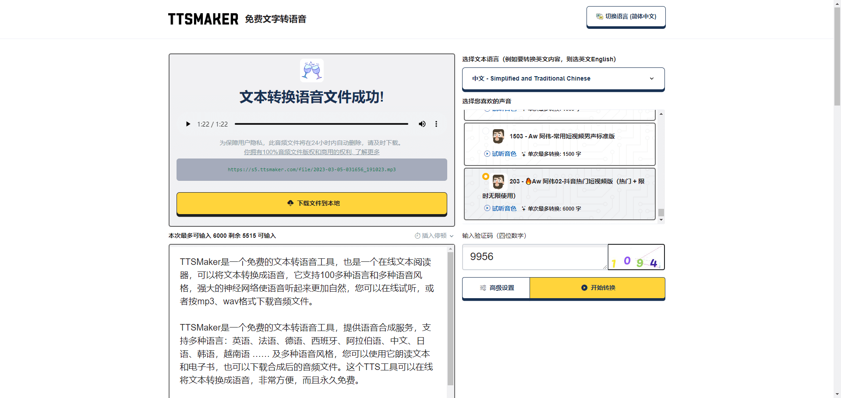Click the page vertical scrollbar thumb

(837, 57)
